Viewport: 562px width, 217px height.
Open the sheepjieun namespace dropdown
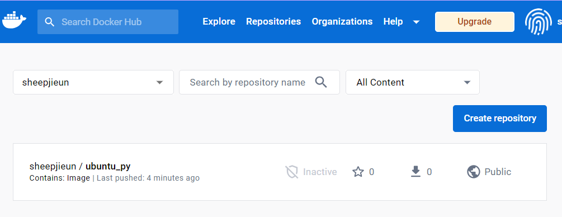(93, 82)
